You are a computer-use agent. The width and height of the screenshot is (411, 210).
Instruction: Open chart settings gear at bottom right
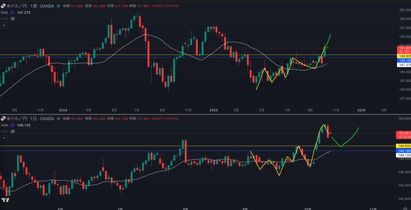[405, 209]
